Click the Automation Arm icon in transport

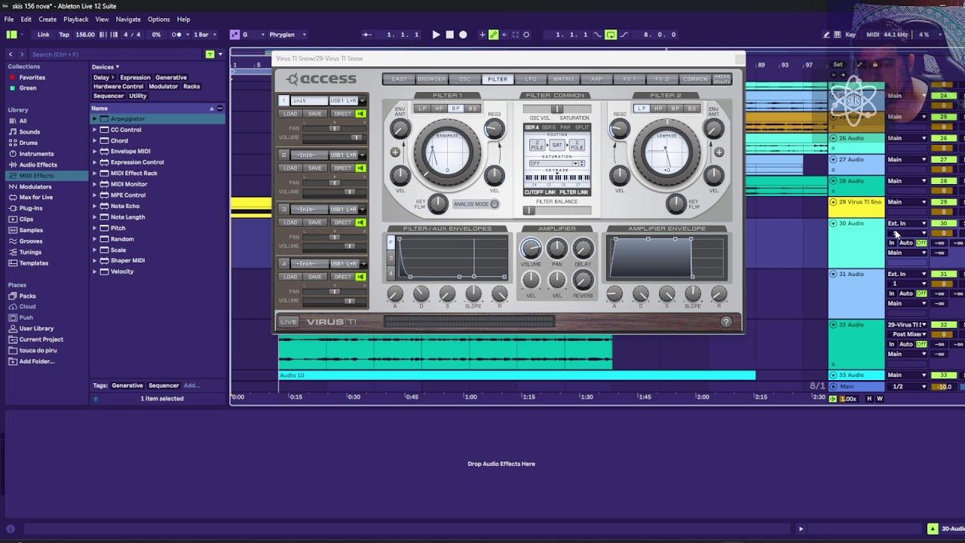(x=493, y=35)
